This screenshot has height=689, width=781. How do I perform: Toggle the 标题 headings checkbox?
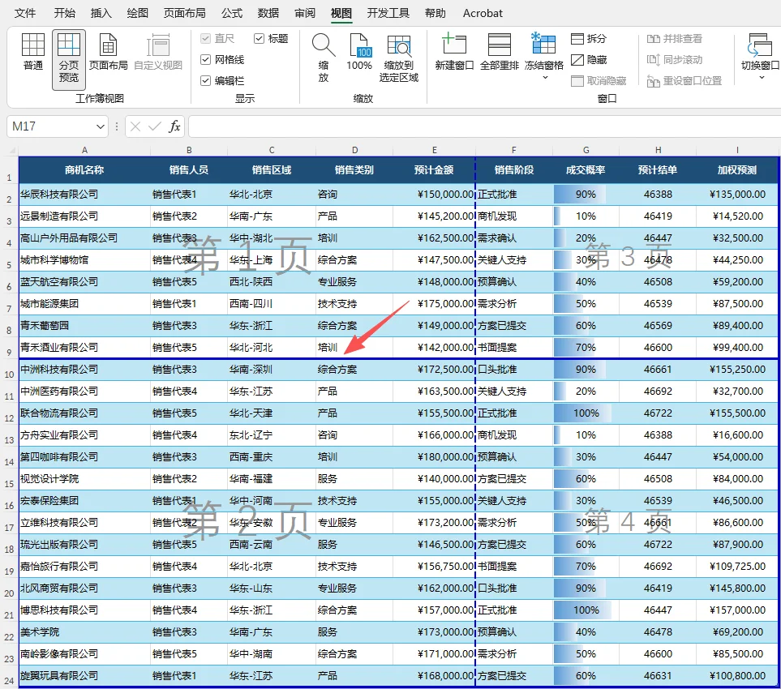tap(259, 38)
